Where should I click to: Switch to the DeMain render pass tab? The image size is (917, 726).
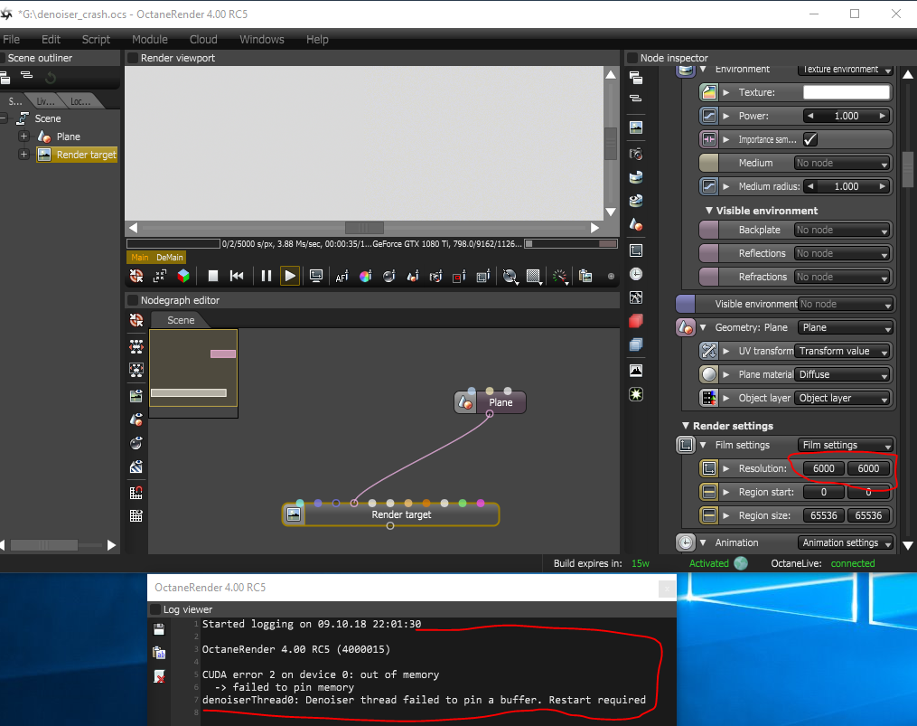[170, 257]
